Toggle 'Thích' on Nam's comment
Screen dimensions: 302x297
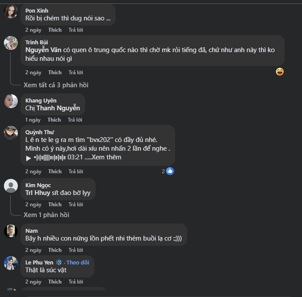(55, 250)
